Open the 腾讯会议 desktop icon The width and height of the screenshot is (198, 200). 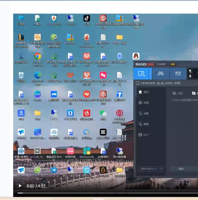coord(54,96)
